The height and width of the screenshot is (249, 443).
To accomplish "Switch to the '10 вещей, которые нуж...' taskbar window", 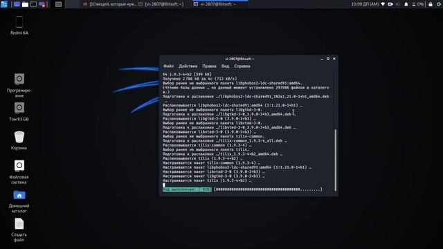I will (x=109, y=4).
